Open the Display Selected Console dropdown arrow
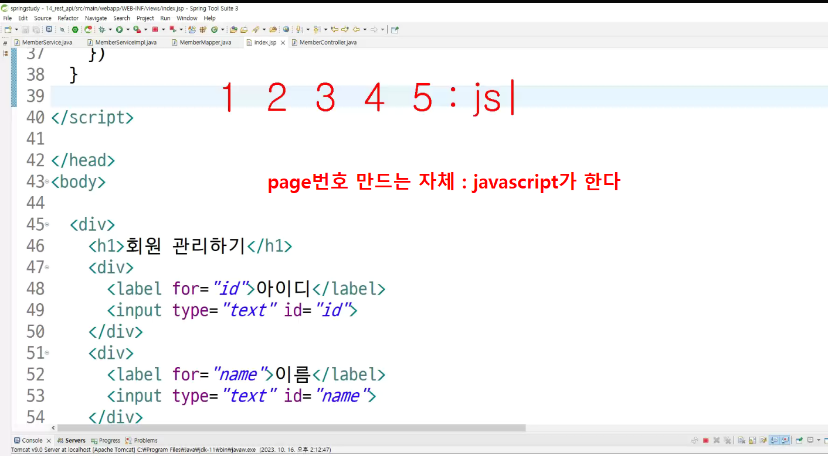This screenshot has height=456, width=828. coord(819,440)
